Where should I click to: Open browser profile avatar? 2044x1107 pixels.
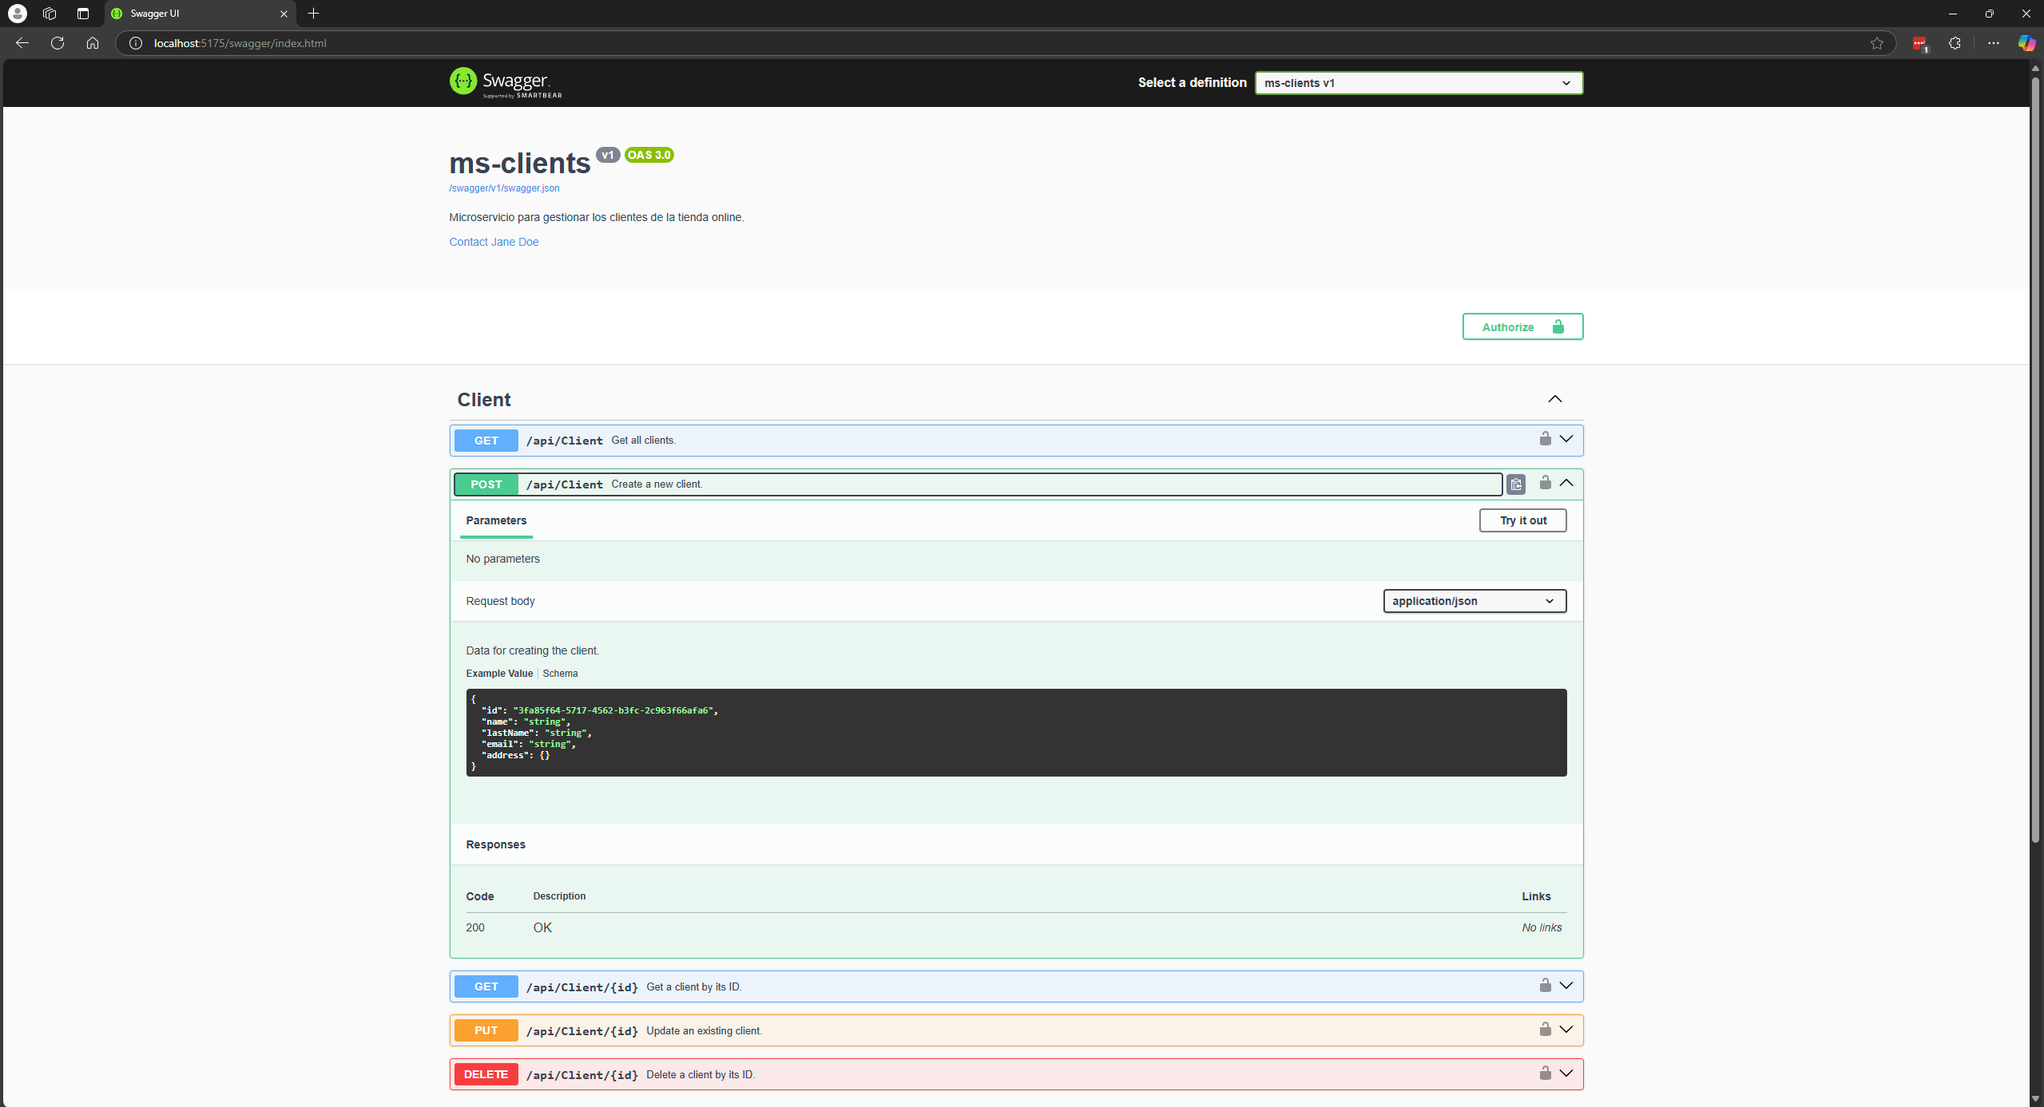coord(18,14)
